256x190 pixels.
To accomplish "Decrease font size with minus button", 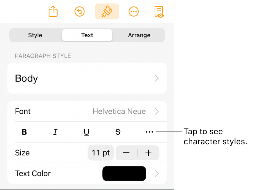I will (126, 153).
